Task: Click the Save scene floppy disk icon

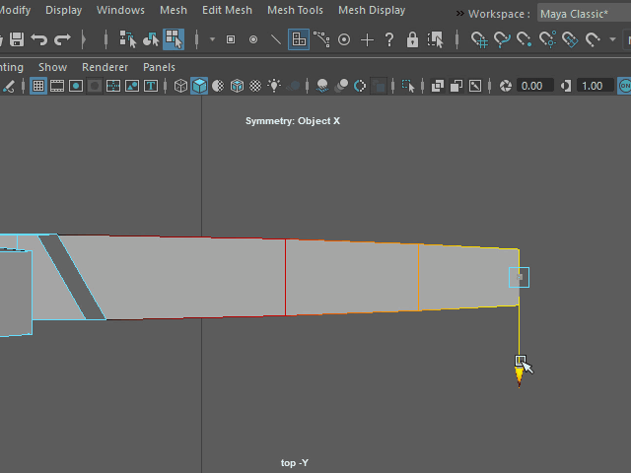Action: click(16, 39)
